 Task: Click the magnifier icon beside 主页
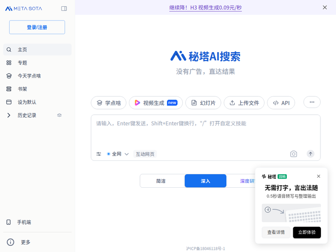click(x=9, y=50)
